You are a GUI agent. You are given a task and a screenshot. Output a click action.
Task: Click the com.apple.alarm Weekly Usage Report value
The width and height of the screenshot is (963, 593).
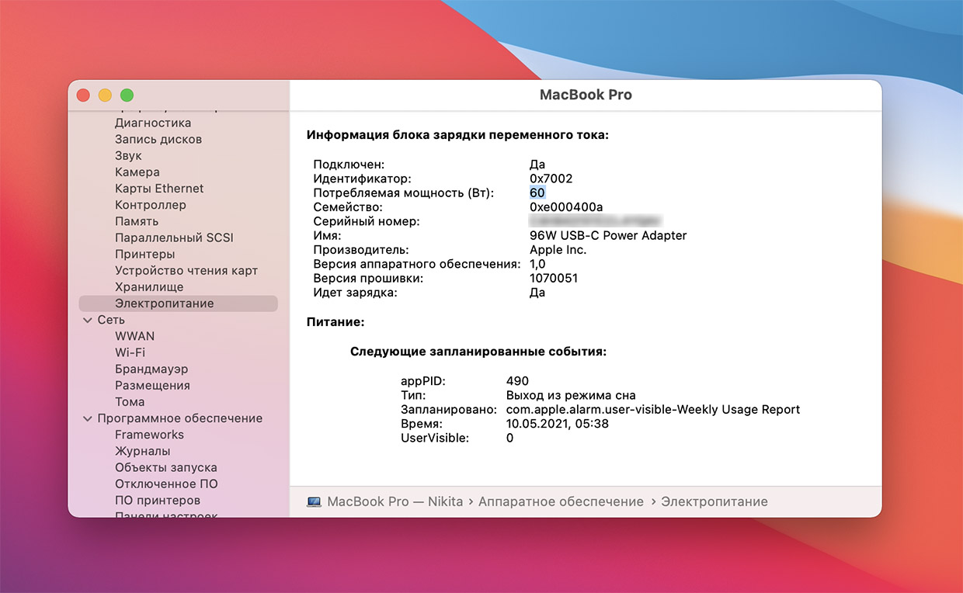tap(653, 410)
